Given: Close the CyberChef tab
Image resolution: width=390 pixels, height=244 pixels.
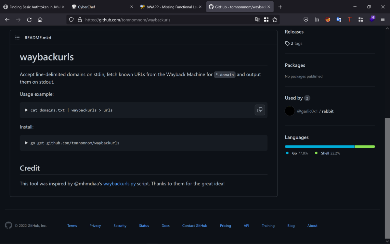Looking at the screenshot, I should [x=132, y=7].
